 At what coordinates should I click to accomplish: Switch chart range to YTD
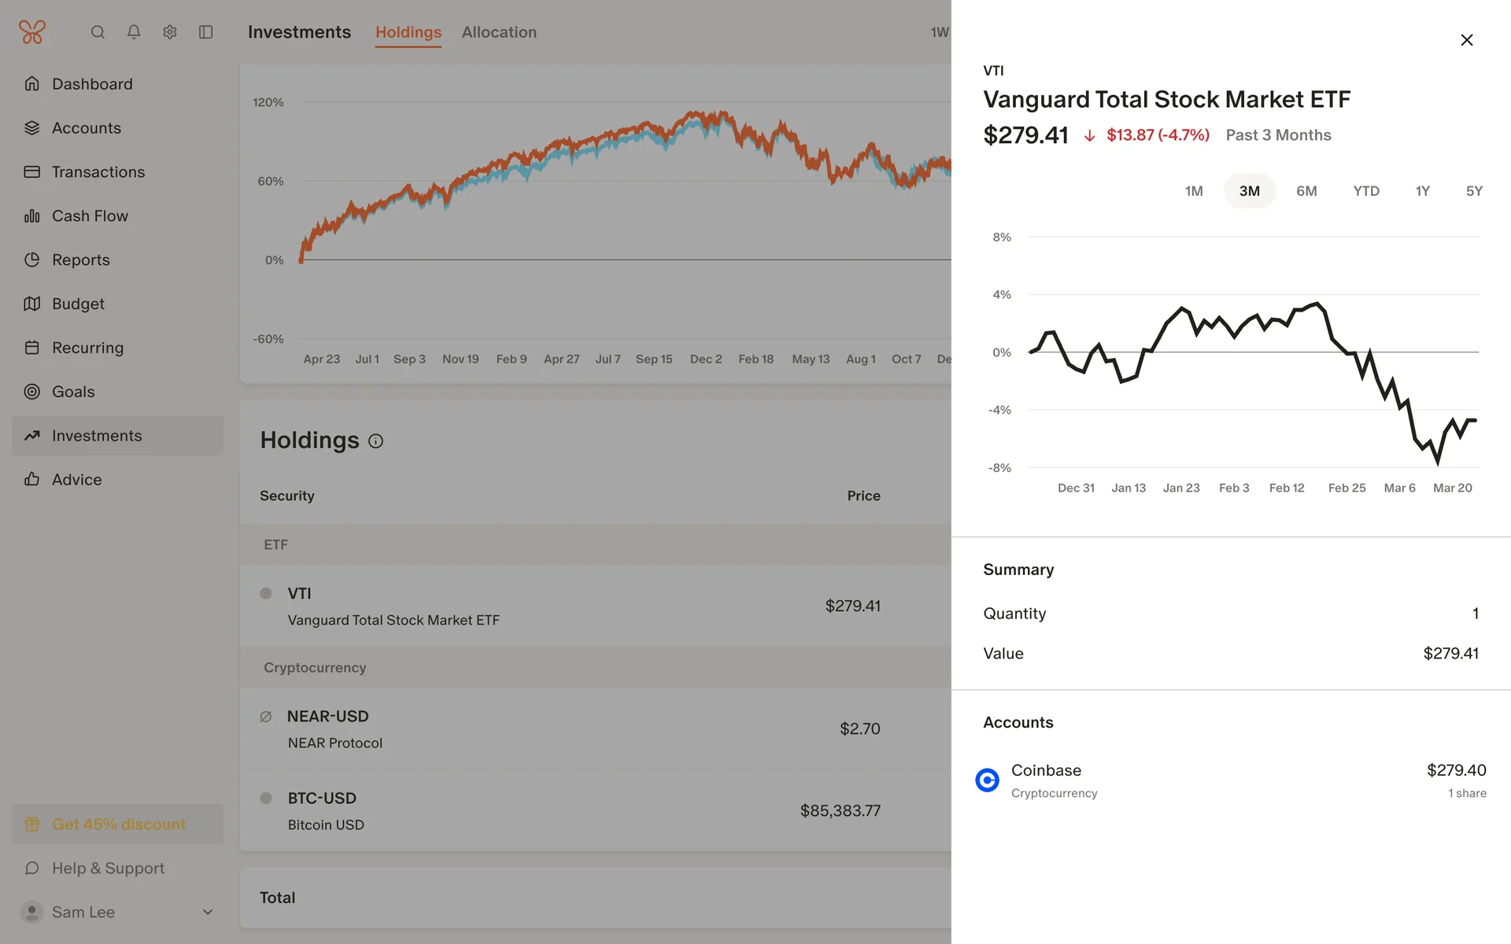click(x=1366, y=191)
